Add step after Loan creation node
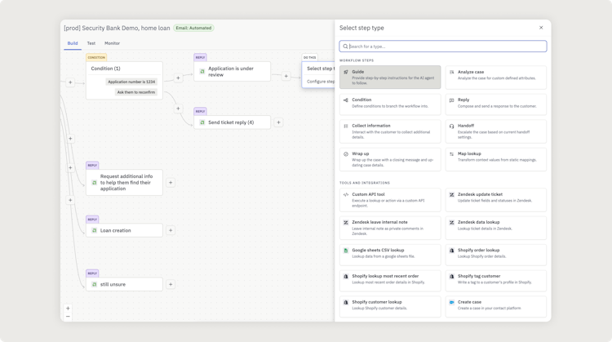The height and width of the screenshot is (342, 612). pyautogui.click(x=171, y=230)
